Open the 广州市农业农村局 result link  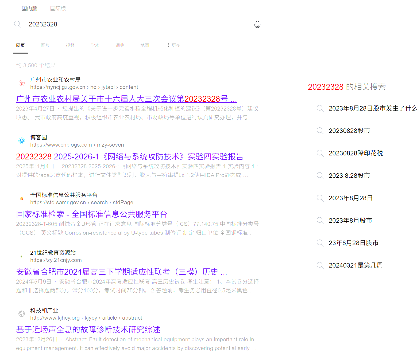[126, 99]
